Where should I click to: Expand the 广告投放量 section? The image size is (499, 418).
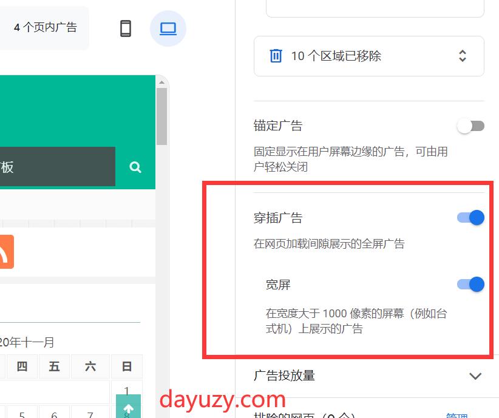pos(475,376)
